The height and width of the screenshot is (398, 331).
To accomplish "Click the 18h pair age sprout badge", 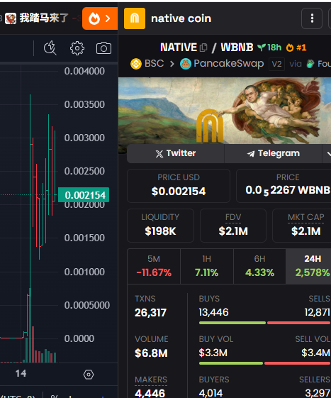I will [x=269, y=48].
